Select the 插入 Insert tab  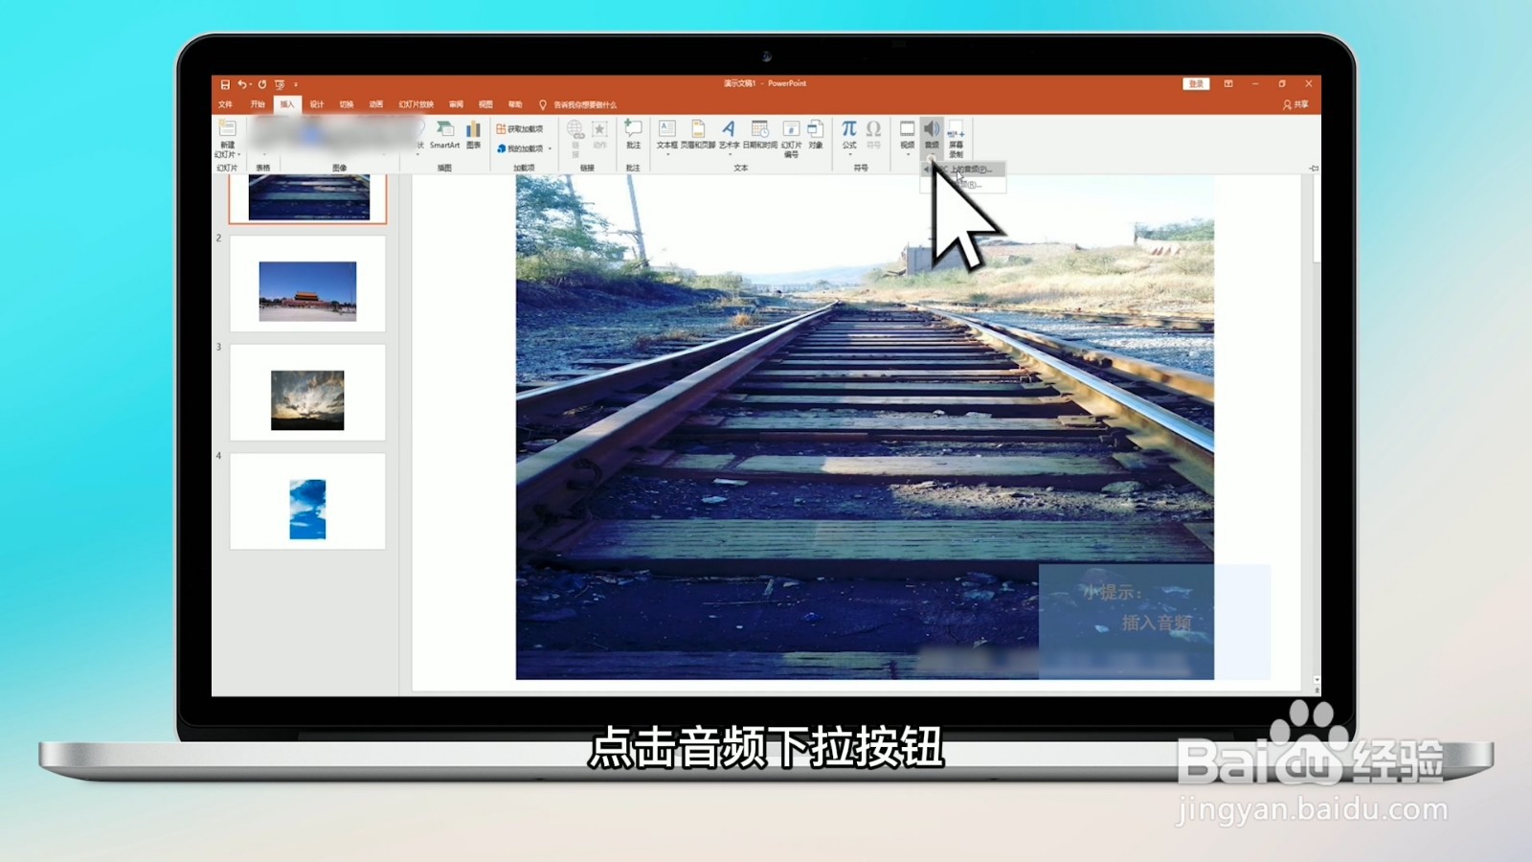(x=287, y=104)
